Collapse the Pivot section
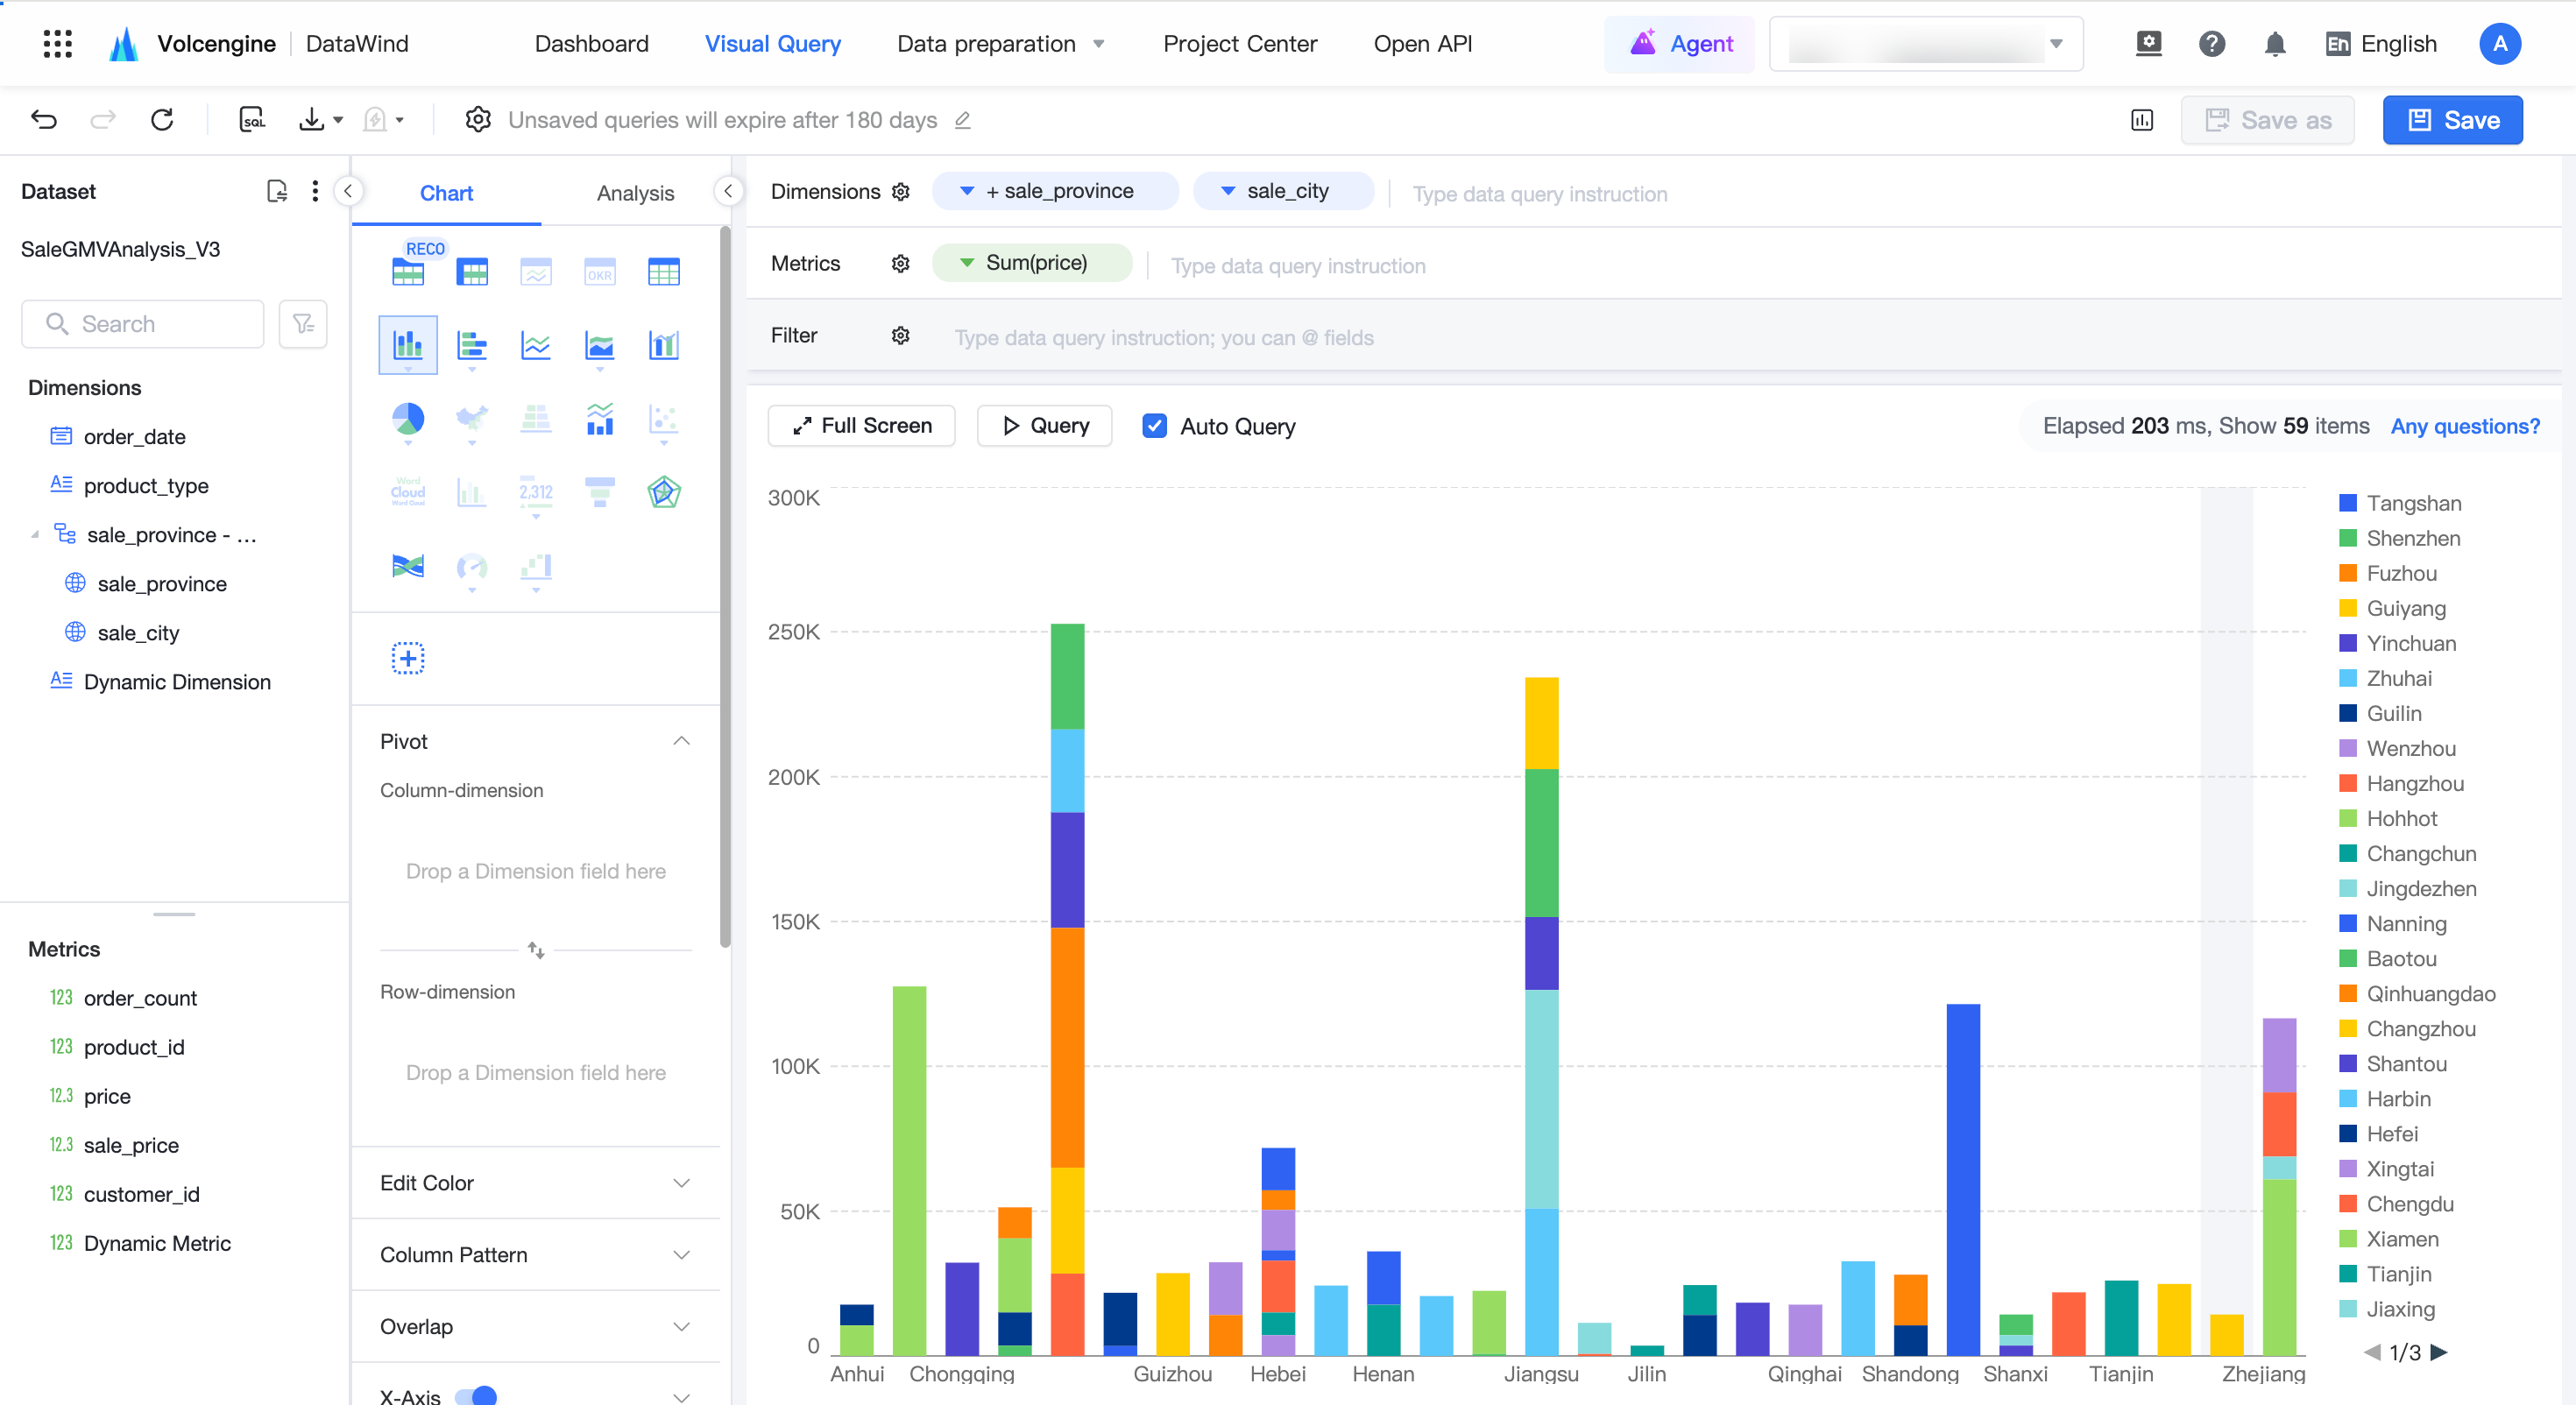Image resolution: width=2576 pixels, height=1405 pixels. tap(682, 741)
